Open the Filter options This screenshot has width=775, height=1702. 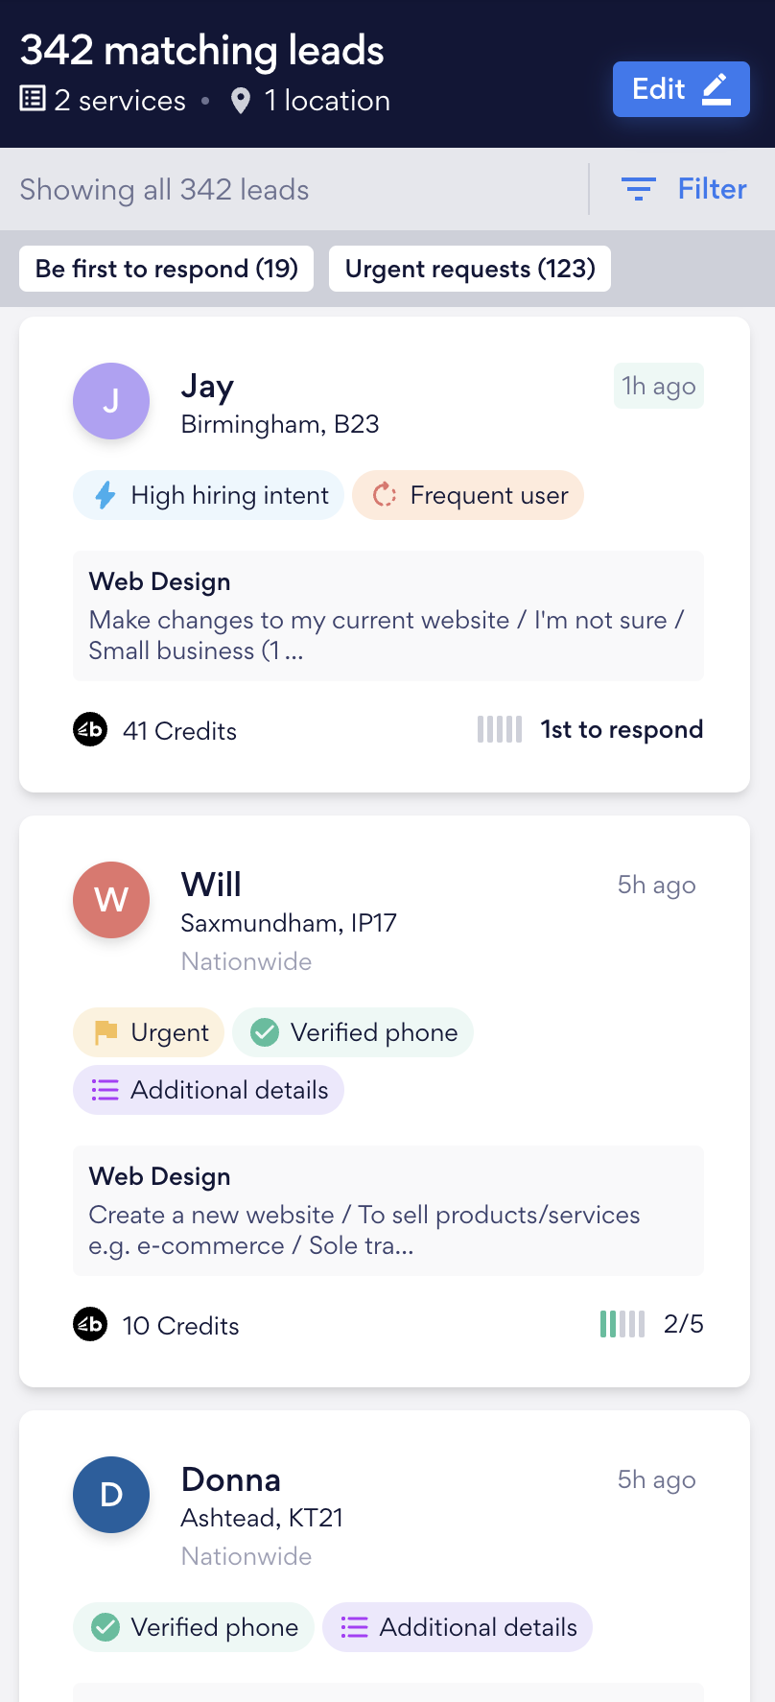click(x=712, y=189)
